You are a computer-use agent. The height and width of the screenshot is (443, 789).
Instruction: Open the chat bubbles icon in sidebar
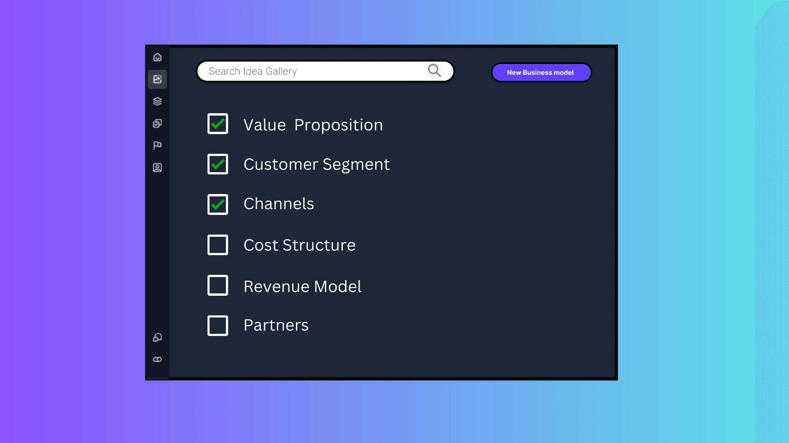click(157, 338)
